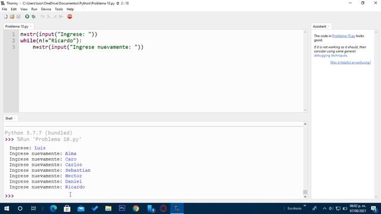Viewport: 381px width, 214px height.
Task: Click 'Hector' in shell output
Action: click(x=73, y=176)
